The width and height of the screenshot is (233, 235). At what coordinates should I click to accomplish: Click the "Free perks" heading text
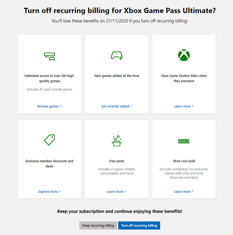116,161
